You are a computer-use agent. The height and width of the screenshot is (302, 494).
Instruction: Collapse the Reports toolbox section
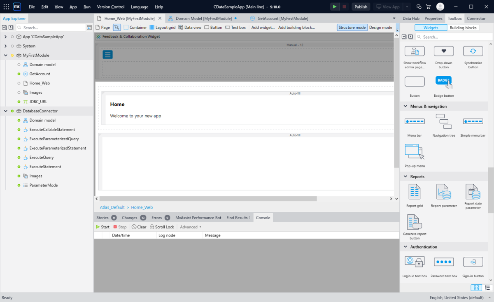coord(405,177)
